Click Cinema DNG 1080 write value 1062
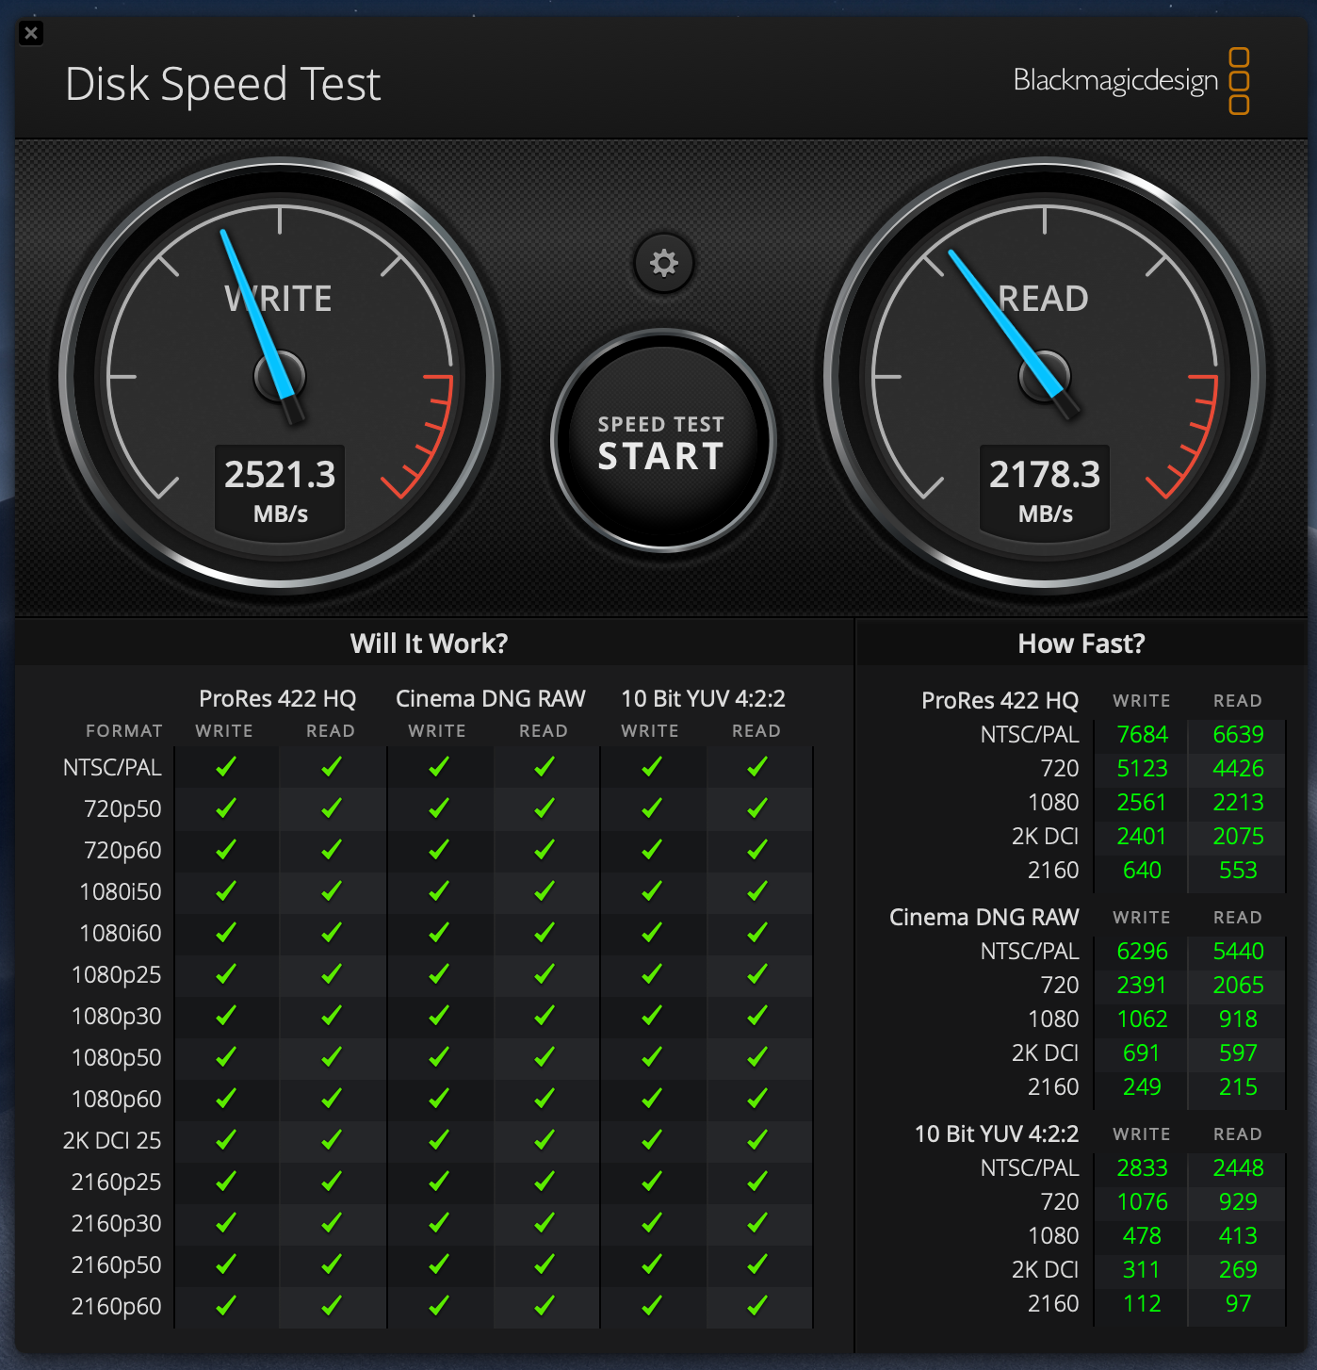1317x1370 pixels. 1142,1019
